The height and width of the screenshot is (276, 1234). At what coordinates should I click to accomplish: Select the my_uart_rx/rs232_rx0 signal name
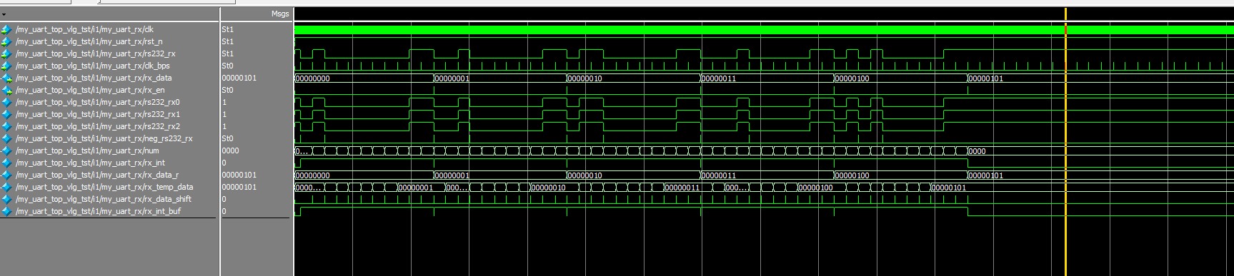(97, 102)
